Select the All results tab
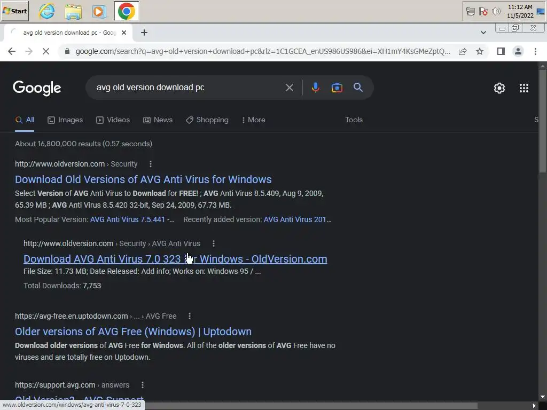 pyautogui.click(x=25, y=120)
